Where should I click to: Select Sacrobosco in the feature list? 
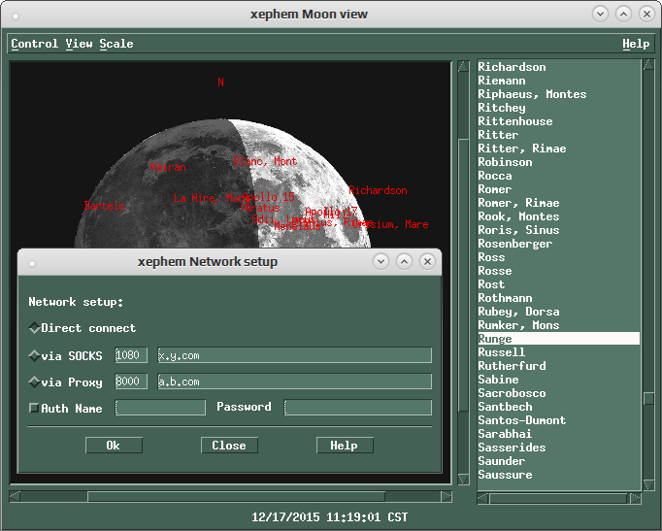(x=558, y=393)
